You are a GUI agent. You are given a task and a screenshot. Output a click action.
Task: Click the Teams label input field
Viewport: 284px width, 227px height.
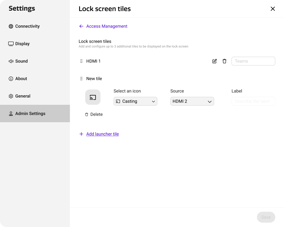pyautogui.click(x=253, y=61)
